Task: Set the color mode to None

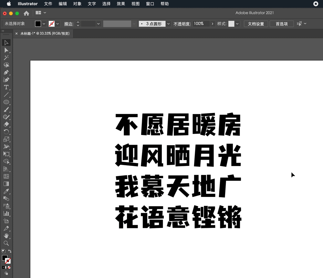Action: click(x=9, y=267)
